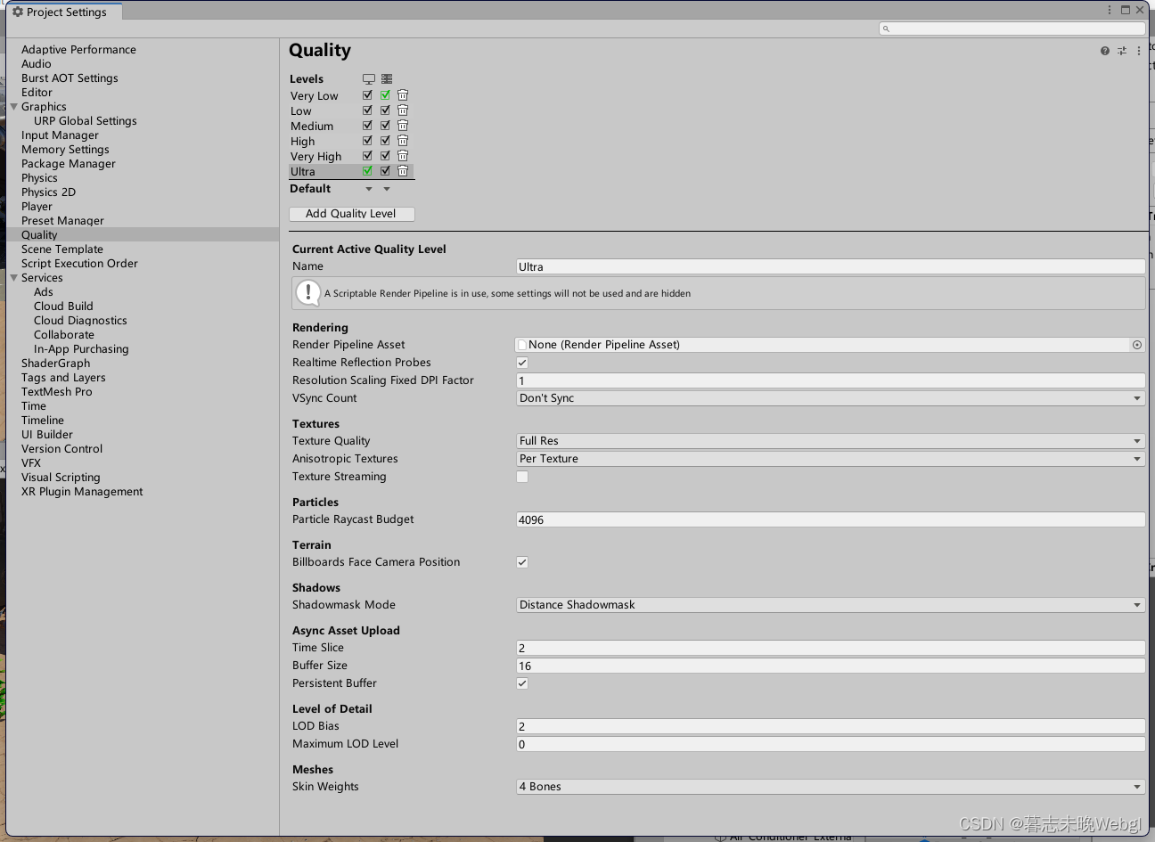The width and height of the screenshot is (1155, 842).
Task: Toggle Low for standalone platform
Action: point(367,110)
